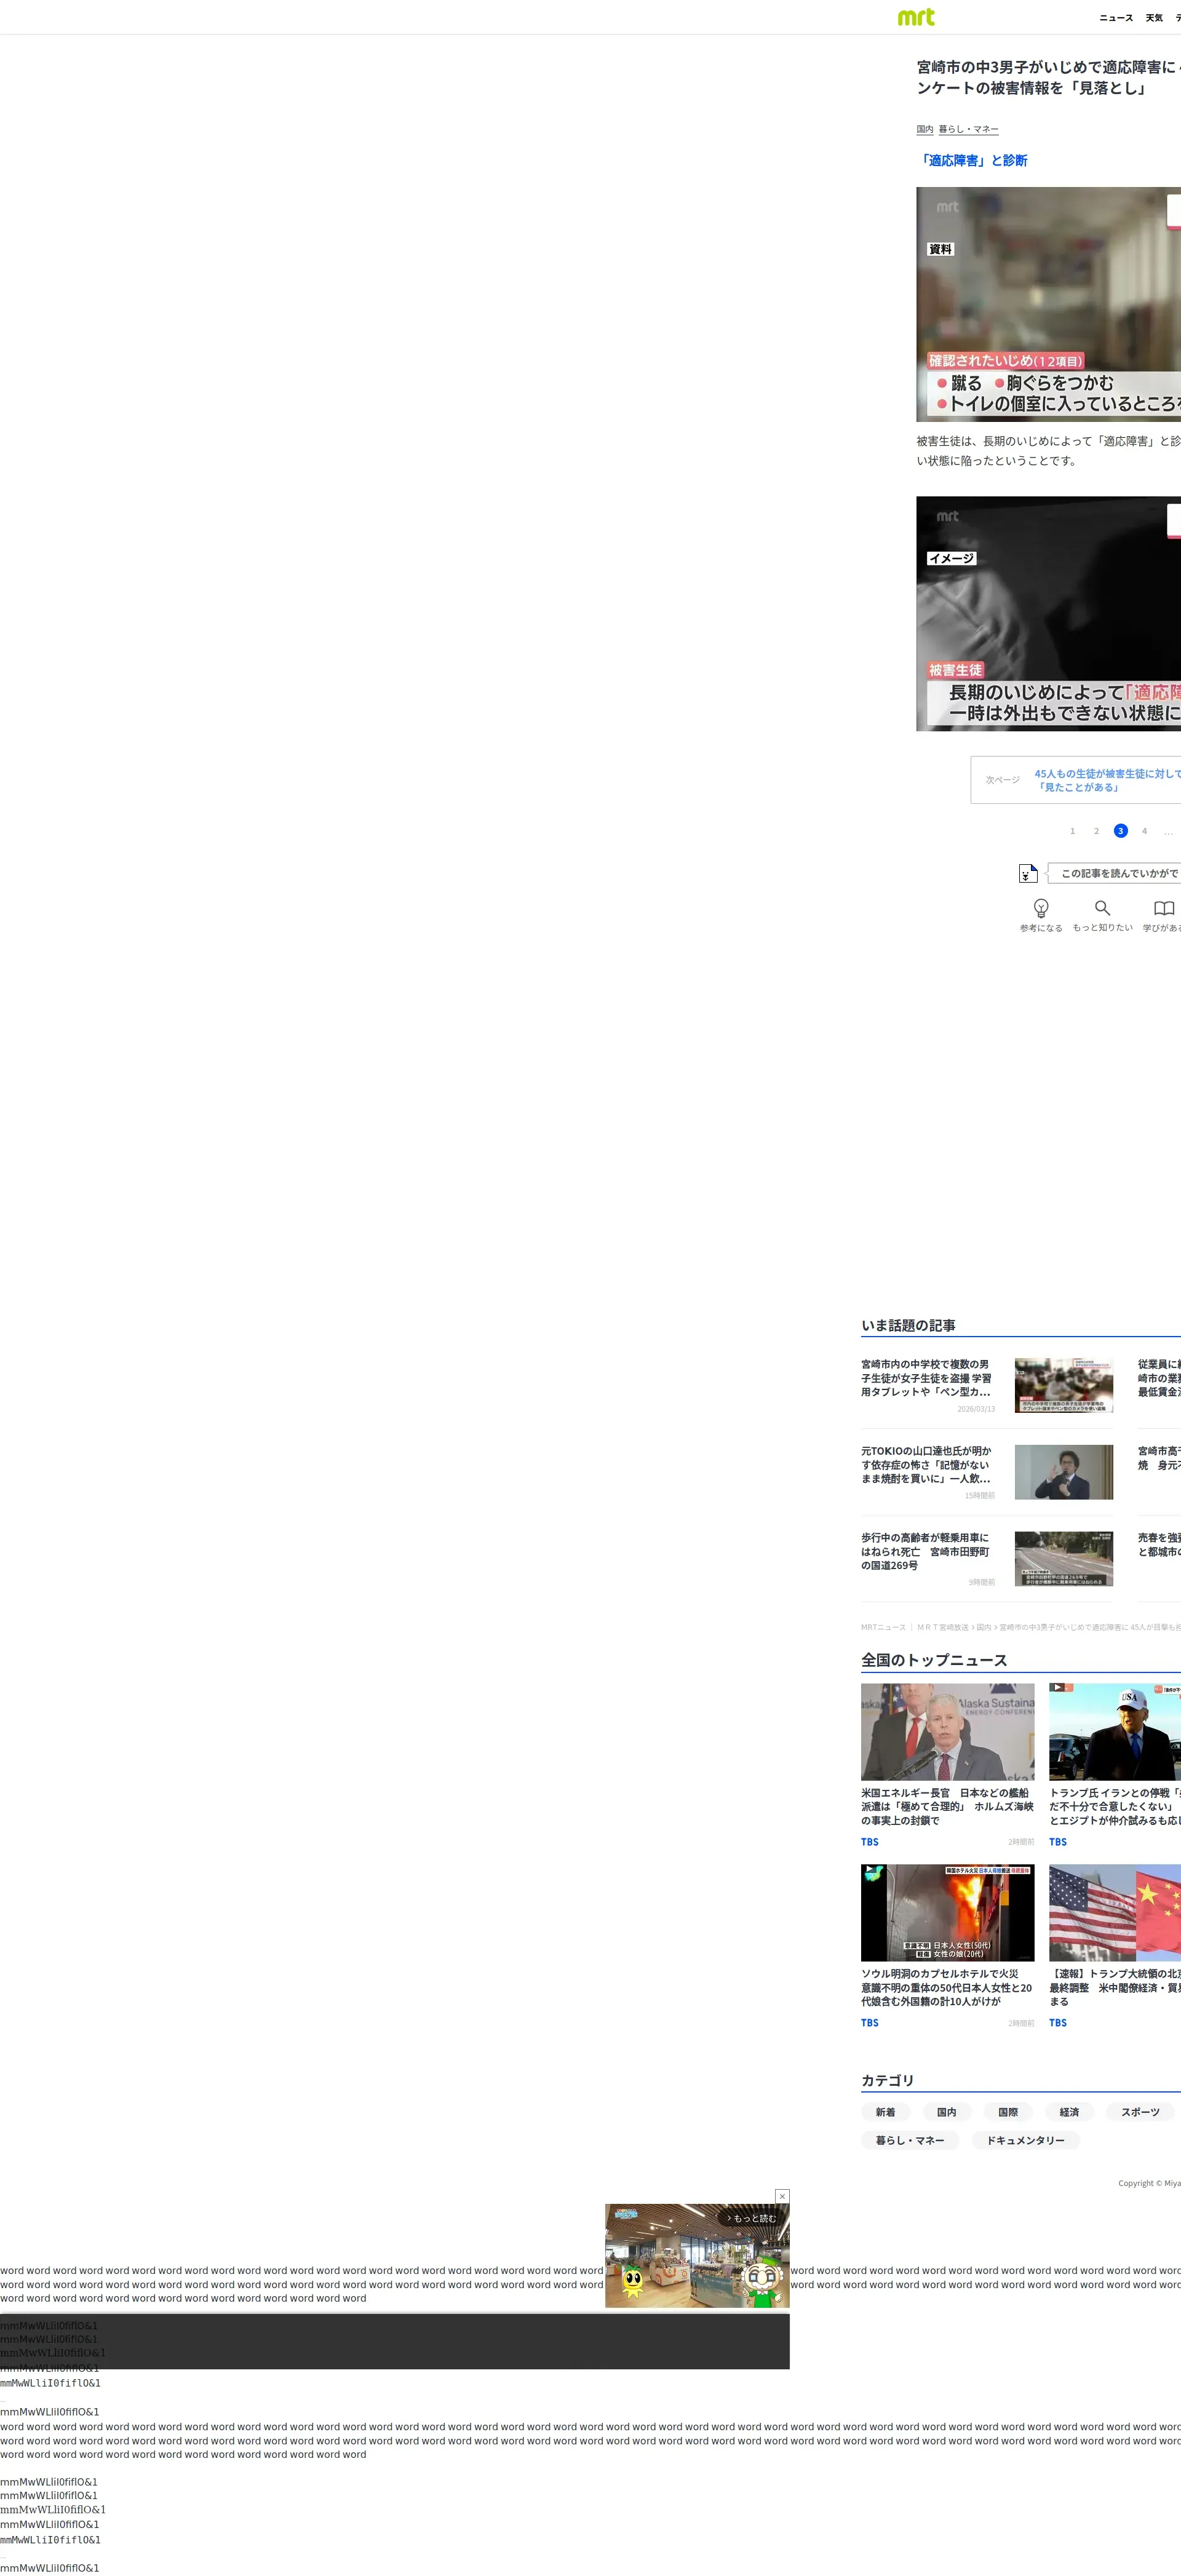Click the mrt logo in the header
Viewport: 1181px width, 2576px height.
coord(916,17)
